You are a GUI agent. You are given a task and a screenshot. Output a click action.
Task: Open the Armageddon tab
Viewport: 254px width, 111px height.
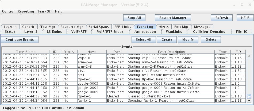[145, 32]
